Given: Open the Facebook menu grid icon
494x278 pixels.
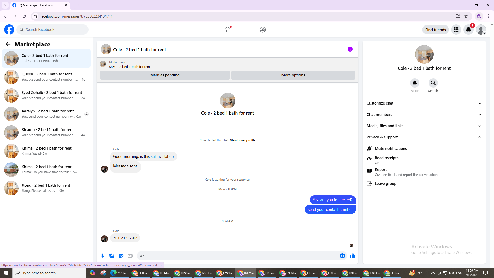Looking at the screenshot, I should 456,30.
